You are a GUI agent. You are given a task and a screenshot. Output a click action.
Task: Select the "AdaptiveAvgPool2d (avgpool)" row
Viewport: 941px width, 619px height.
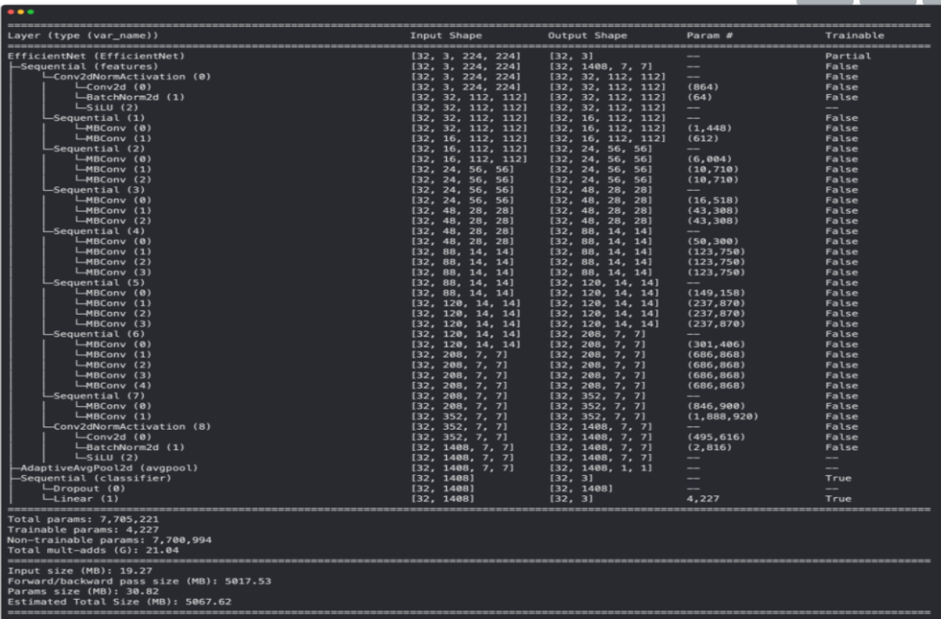441,467
